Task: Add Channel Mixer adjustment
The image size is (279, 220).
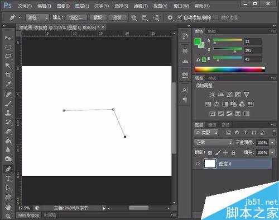Action: (242, 104)
